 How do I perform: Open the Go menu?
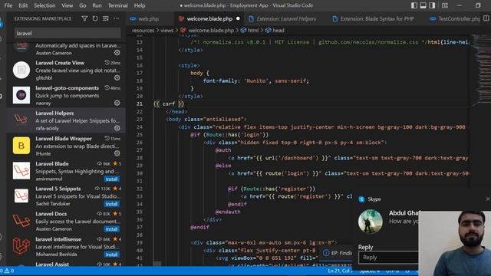point(82,5)
